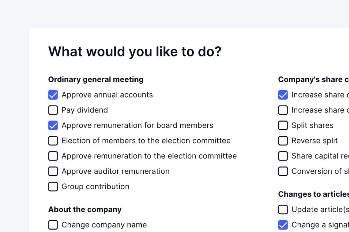349x232 pixels.
Task: Tick the Share capital checkbox
Action: 283,156
